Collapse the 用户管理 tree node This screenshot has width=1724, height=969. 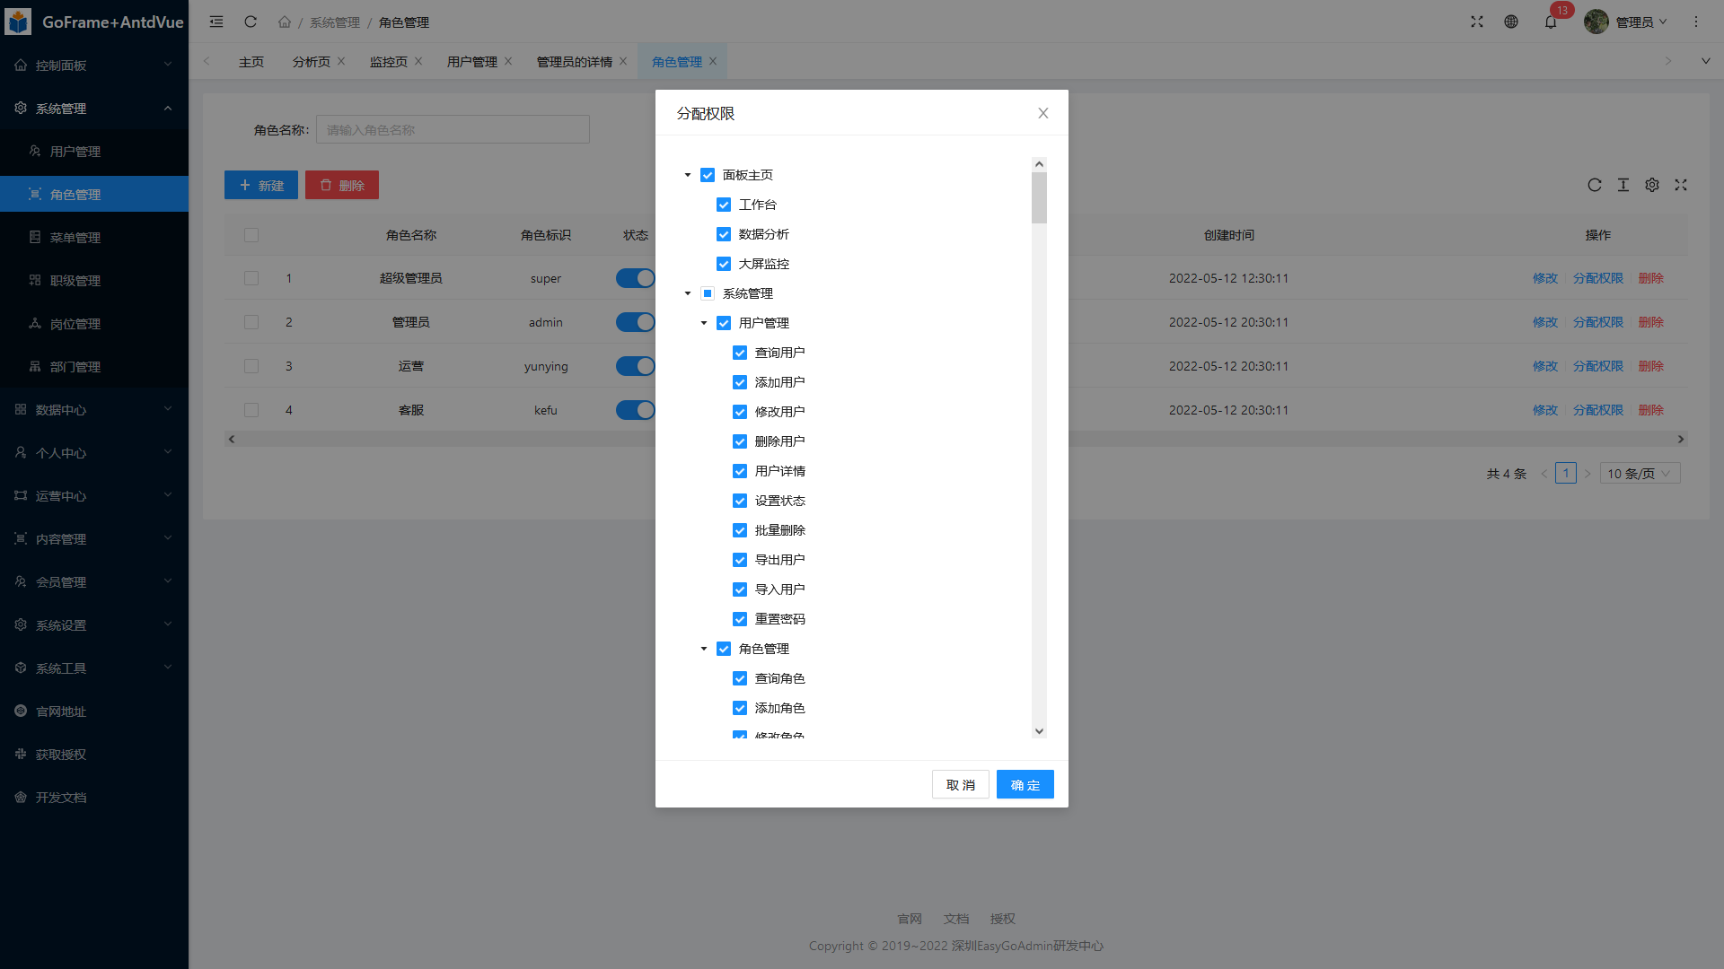(704, 323)
